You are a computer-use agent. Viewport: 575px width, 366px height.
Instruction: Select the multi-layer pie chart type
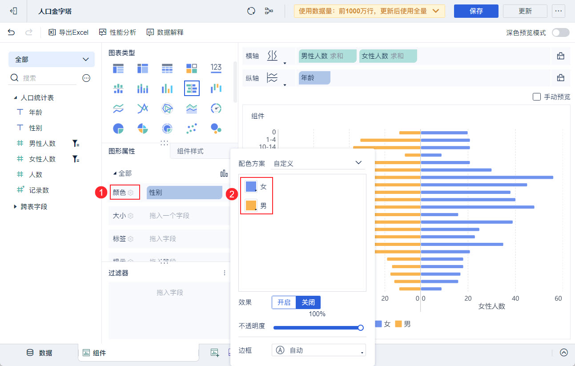[167, 129]
